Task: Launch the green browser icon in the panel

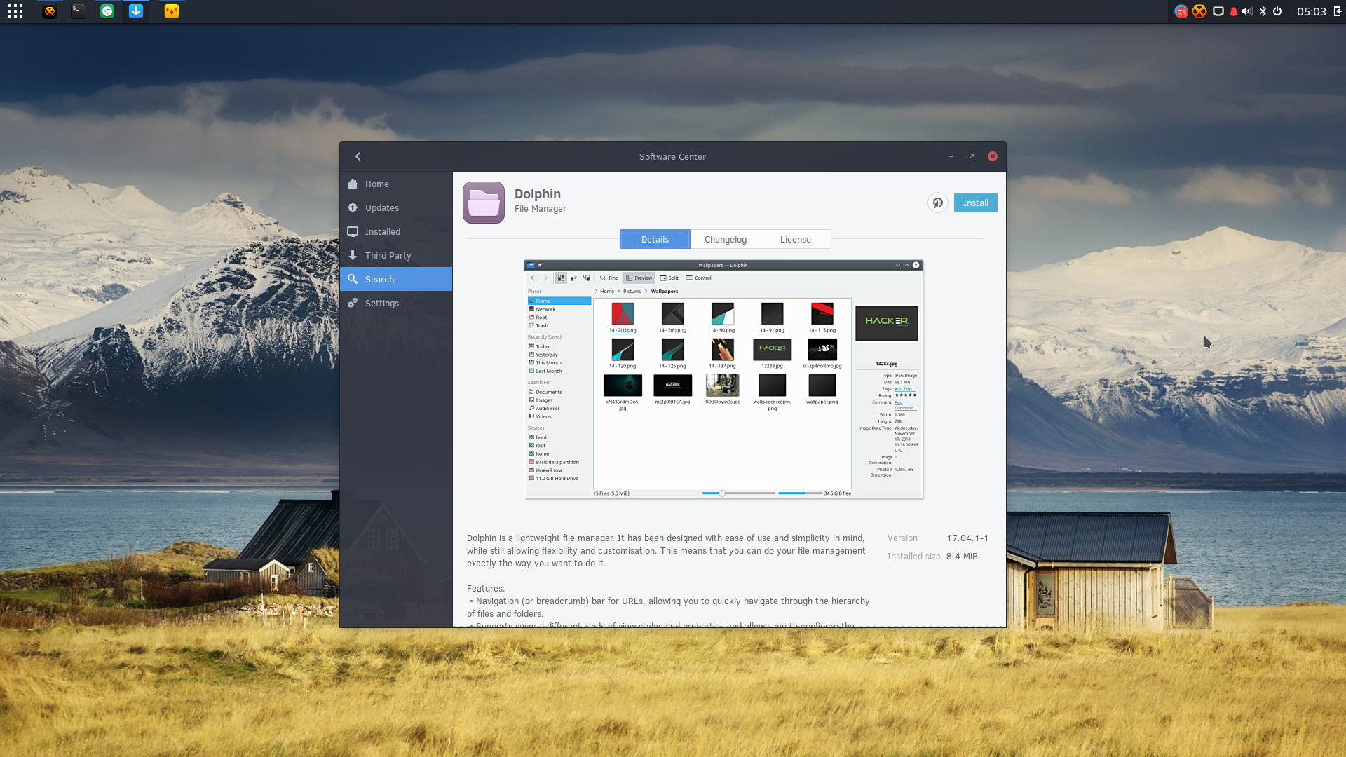Action: pyautogui.click(x=107, y=11)
